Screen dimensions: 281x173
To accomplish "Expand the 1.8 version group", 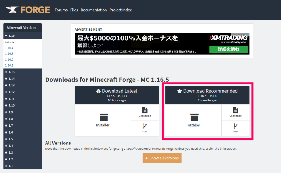I will point(23,119).
